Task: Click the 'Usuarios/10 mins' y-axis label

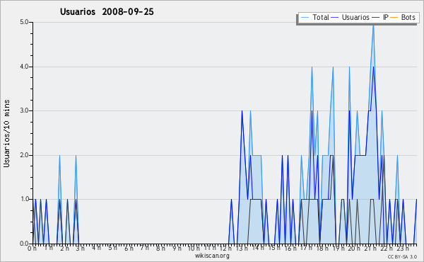Action: coord(6,133)
